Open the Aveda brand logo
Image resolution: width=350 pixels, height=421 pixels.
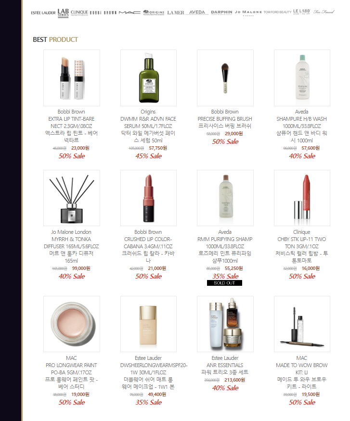click(197, 13)
